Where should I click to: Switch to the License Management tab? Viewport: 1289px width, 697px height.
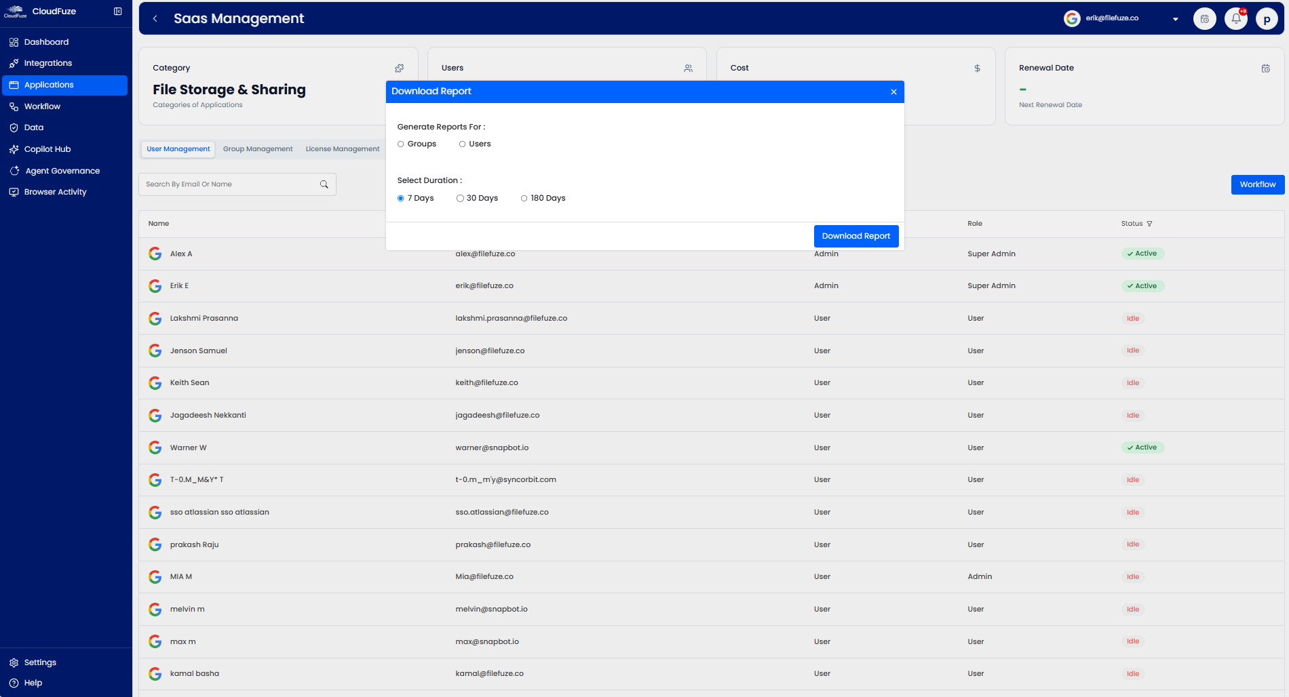[343, 149]
